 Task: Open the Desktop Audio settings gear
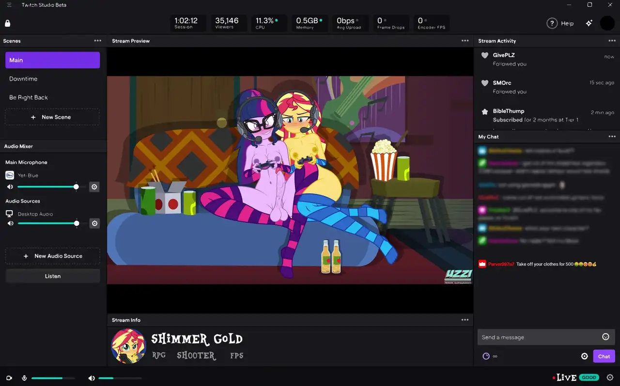pyautogui.click(x=94, y=223)
